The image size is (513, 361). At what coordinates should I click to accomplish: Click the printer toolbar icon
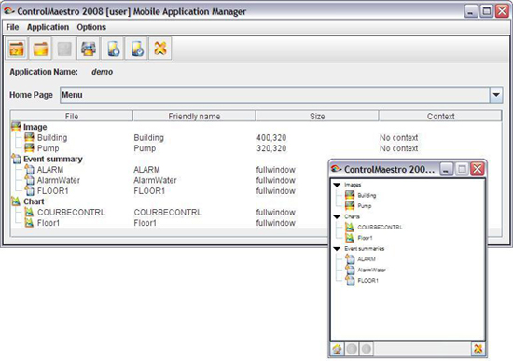89,49
